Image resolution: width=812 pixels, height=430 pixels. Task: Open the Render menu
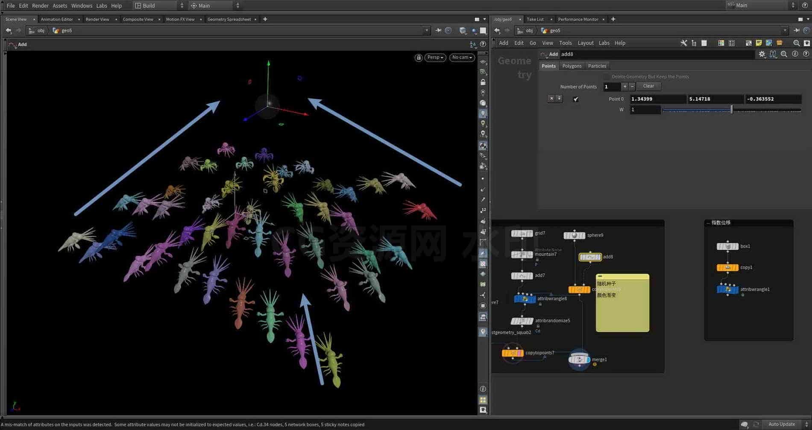[x=40, y=6]
